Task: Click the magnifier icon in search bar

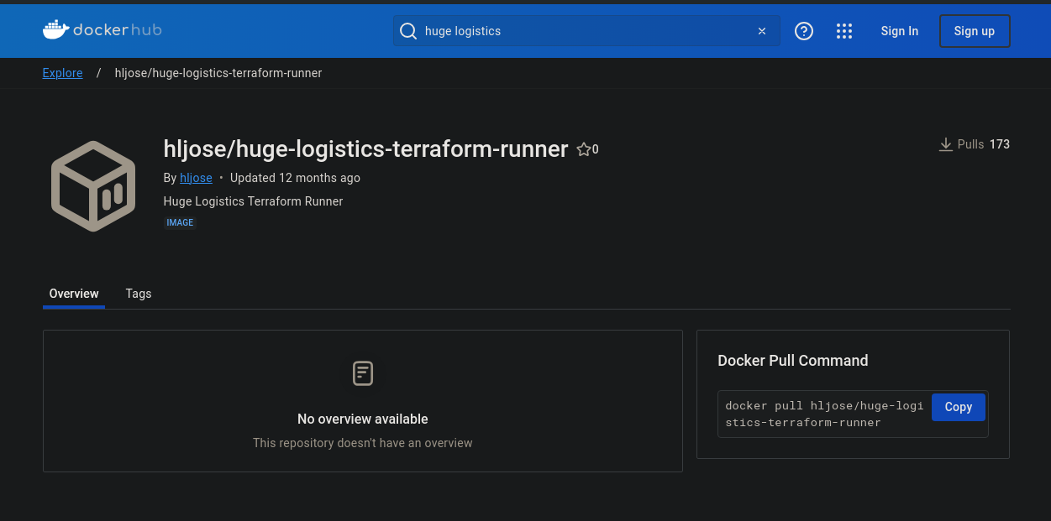Action: [408, 31]
